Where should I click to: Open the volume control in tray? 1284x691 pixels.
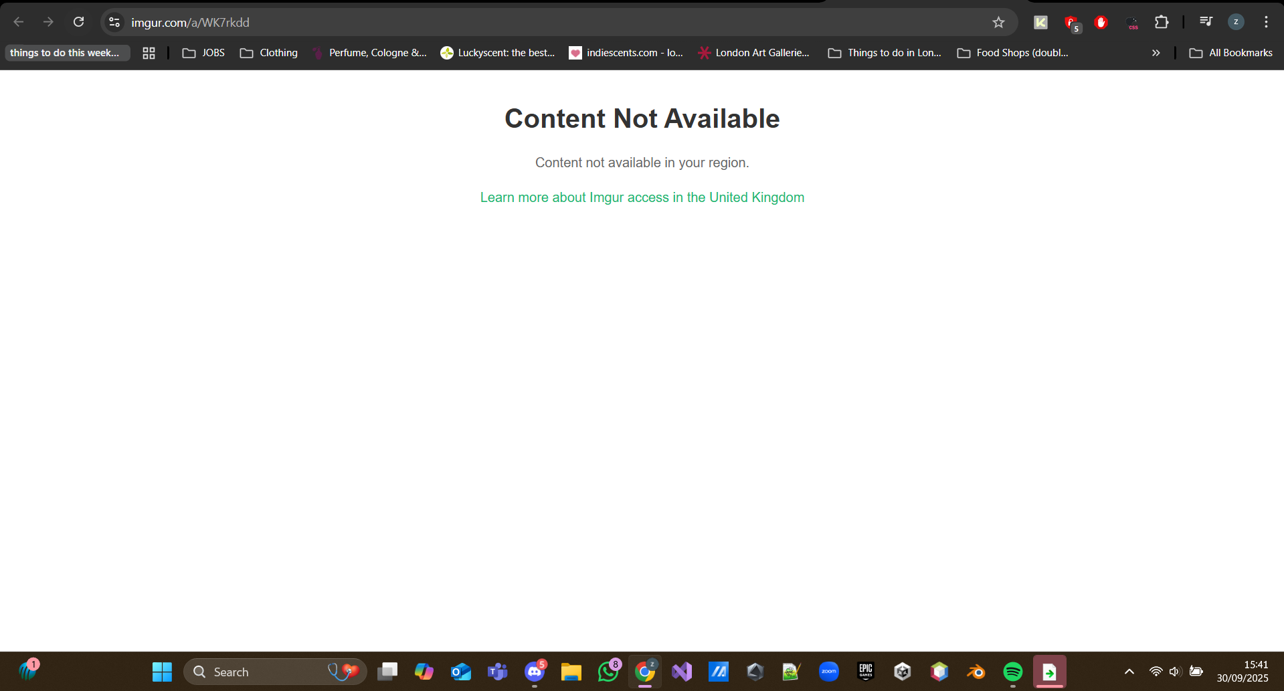pos(1175,672)
